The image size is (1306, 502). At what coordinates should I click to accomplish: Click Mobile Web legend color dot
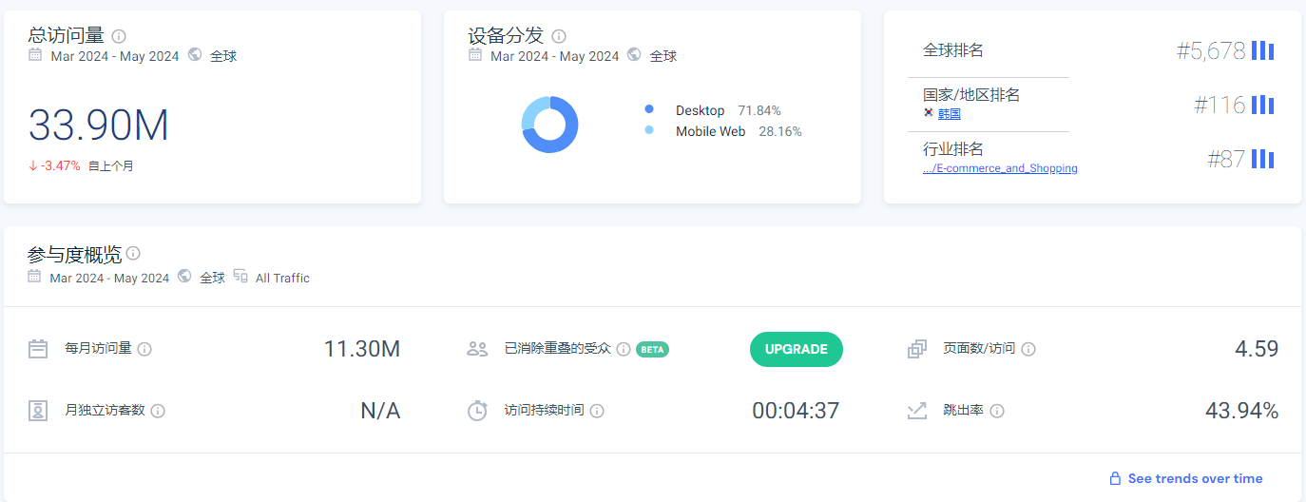click(x=649, y=130)
